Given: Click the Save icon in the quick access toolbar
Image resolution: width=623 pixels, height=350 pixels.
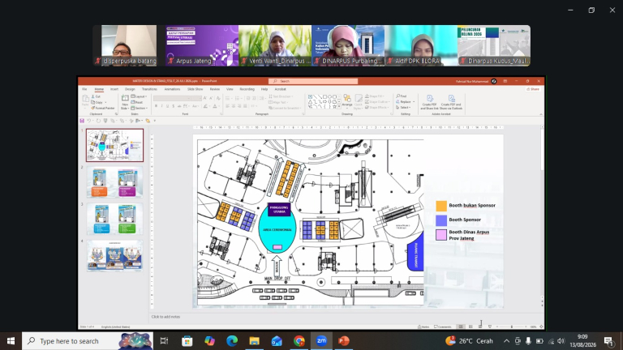Looking at the screenshot, I should [82, 121].
